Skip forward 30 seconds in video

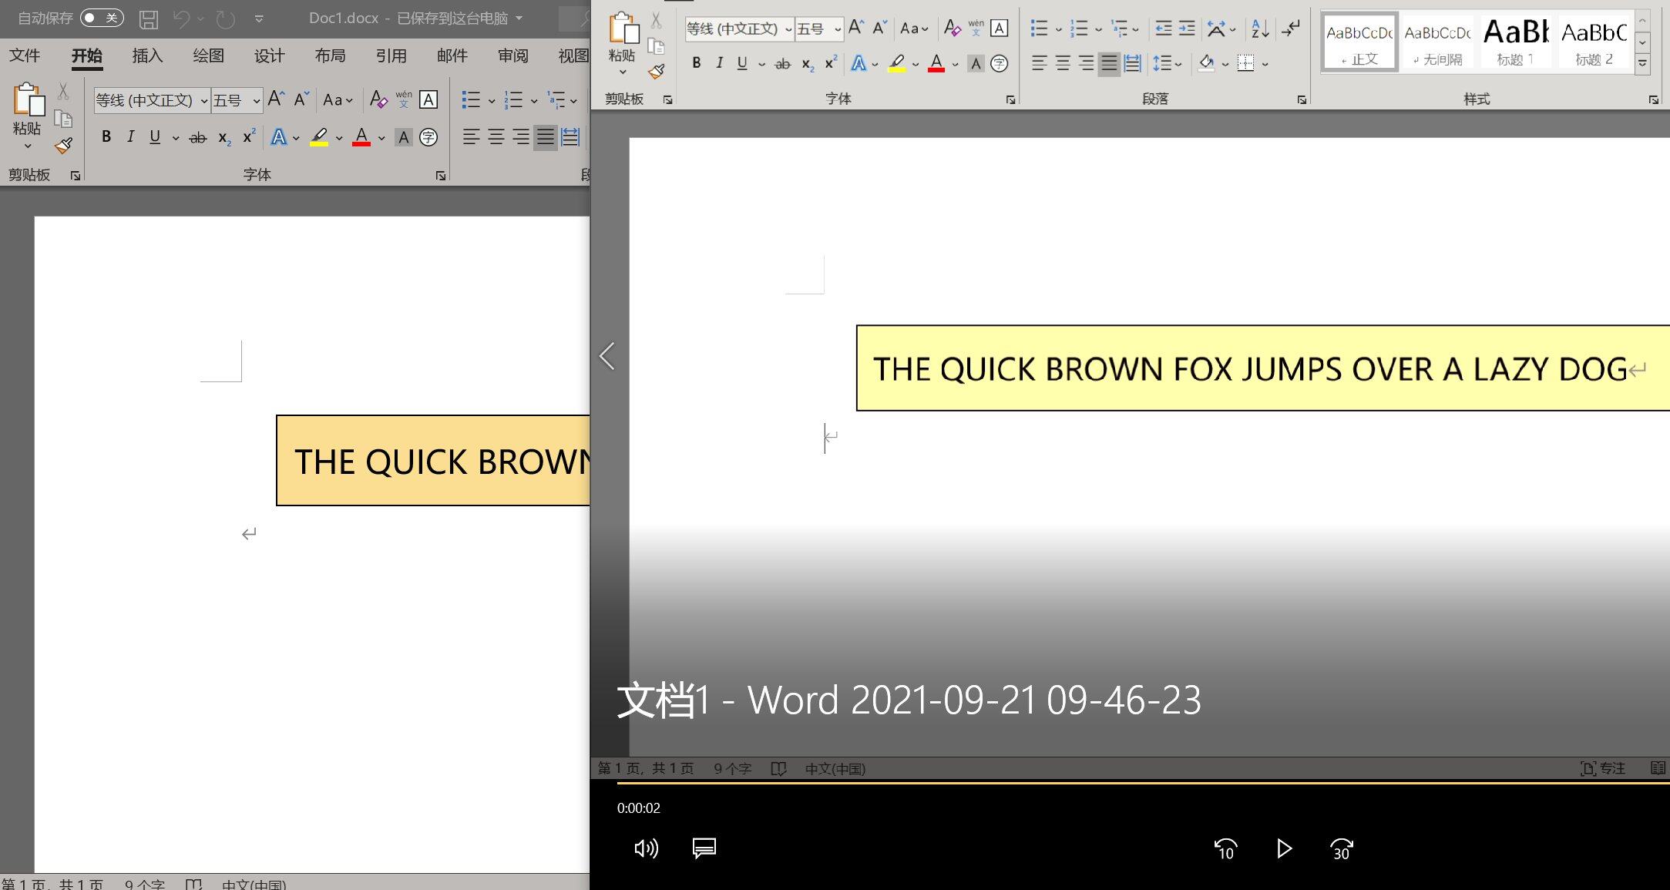click(x=1342, y=848)
